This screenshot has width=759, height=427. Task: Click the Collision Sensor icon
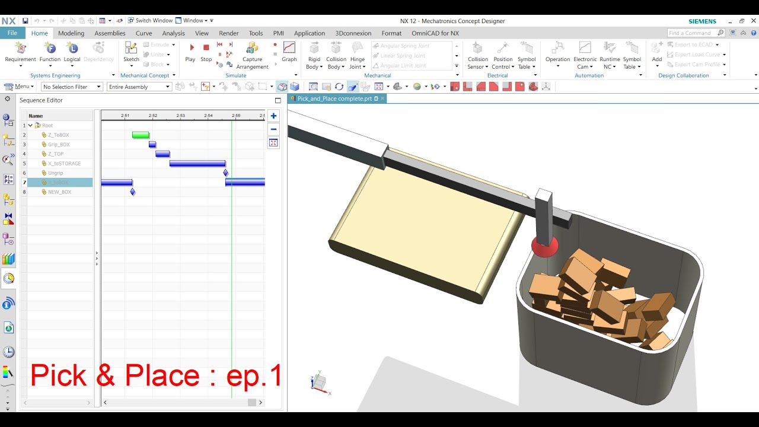[x=478, y=48]
